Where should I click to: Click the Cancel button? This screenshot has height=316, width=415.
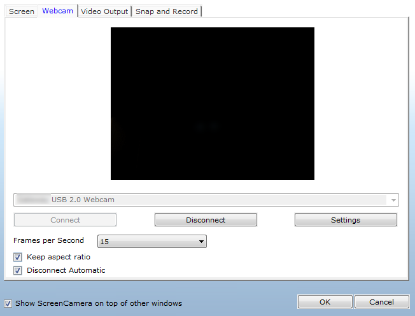pos(382,302)
